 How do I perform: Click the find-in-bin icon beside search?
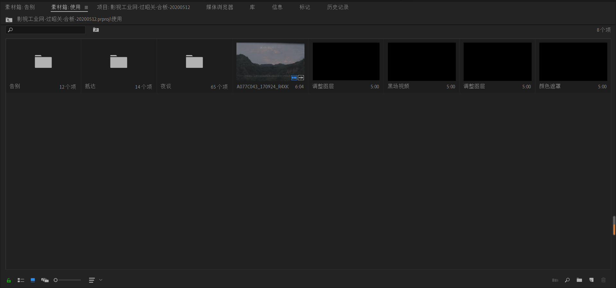pyautogui.click(x=96, y=30)
